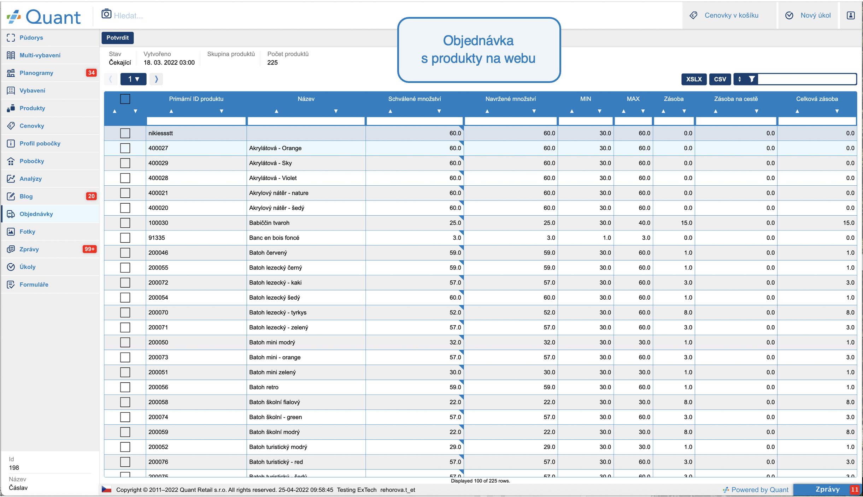Open Powered by Quant link
Image resolution: width=863 pixels, height=497 pixels.
pyautogui.click(x=756, y=490)
